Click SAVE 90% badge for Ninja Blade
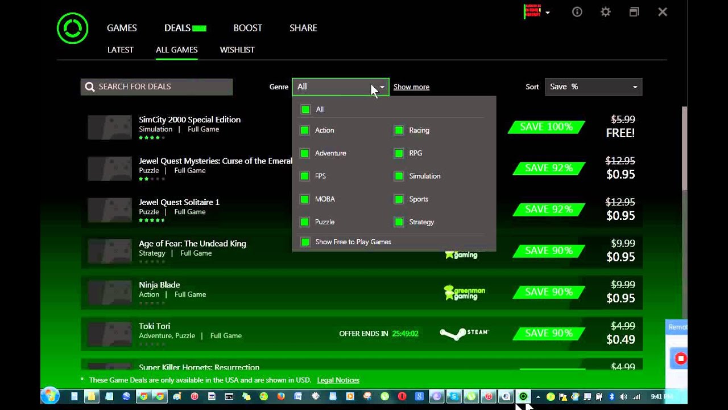 549,292
